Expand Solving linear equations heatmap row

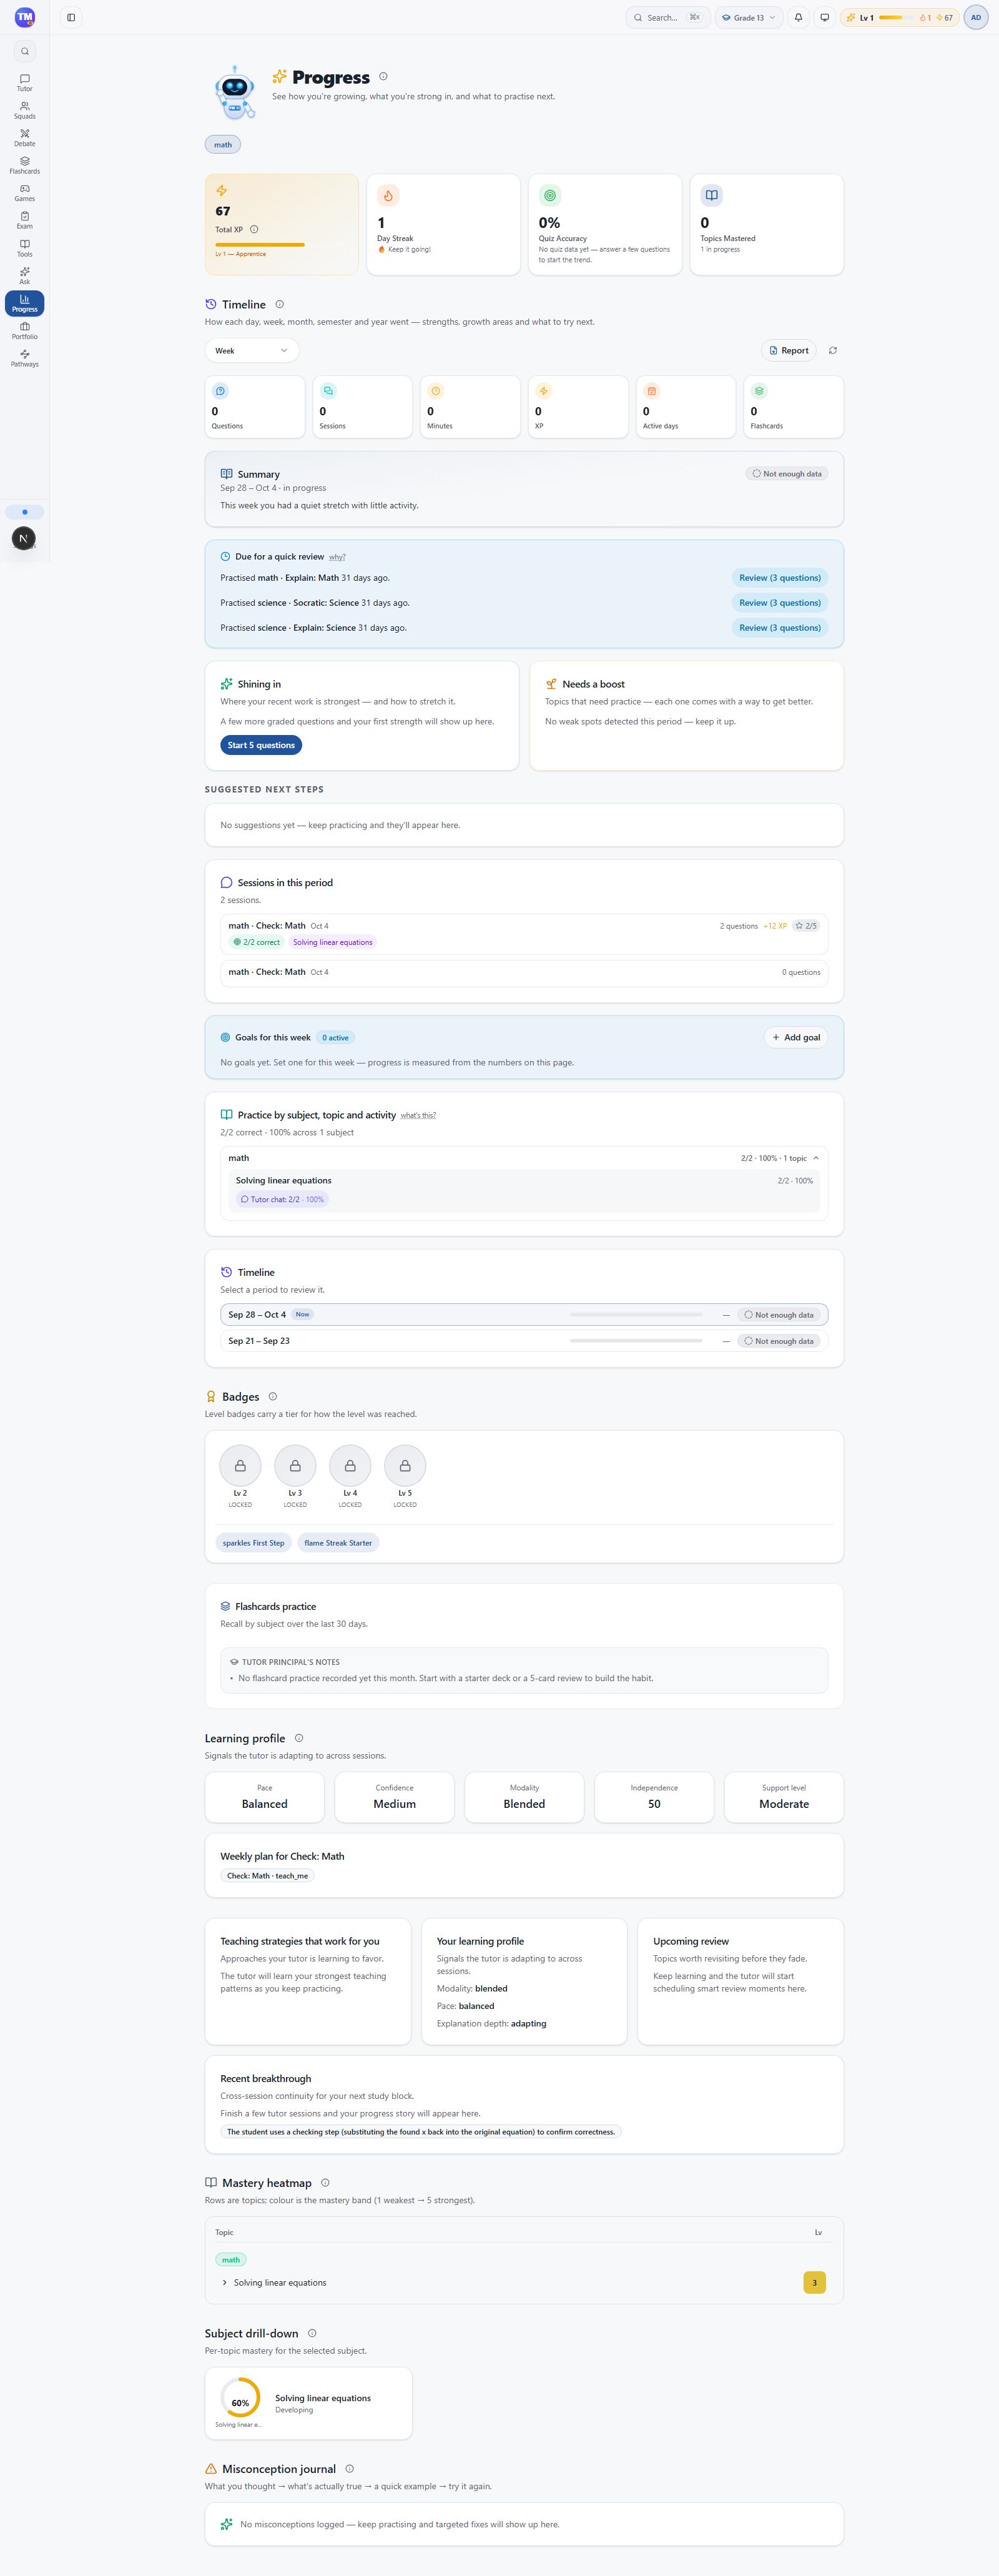point(224,2282)
